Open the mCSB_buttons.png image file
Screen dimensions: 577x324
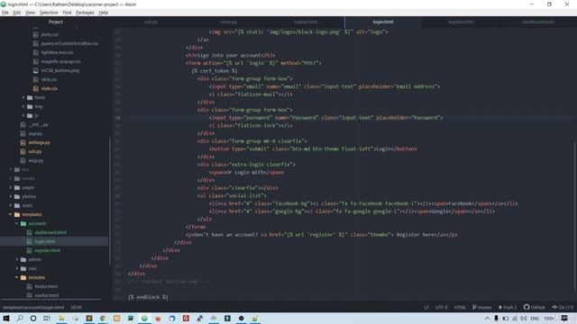click(60, 70)
